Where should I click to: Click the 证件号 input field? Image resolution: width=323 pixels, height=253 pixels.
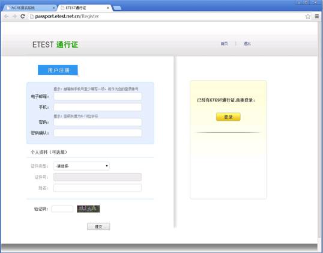[x=97, y=177]
